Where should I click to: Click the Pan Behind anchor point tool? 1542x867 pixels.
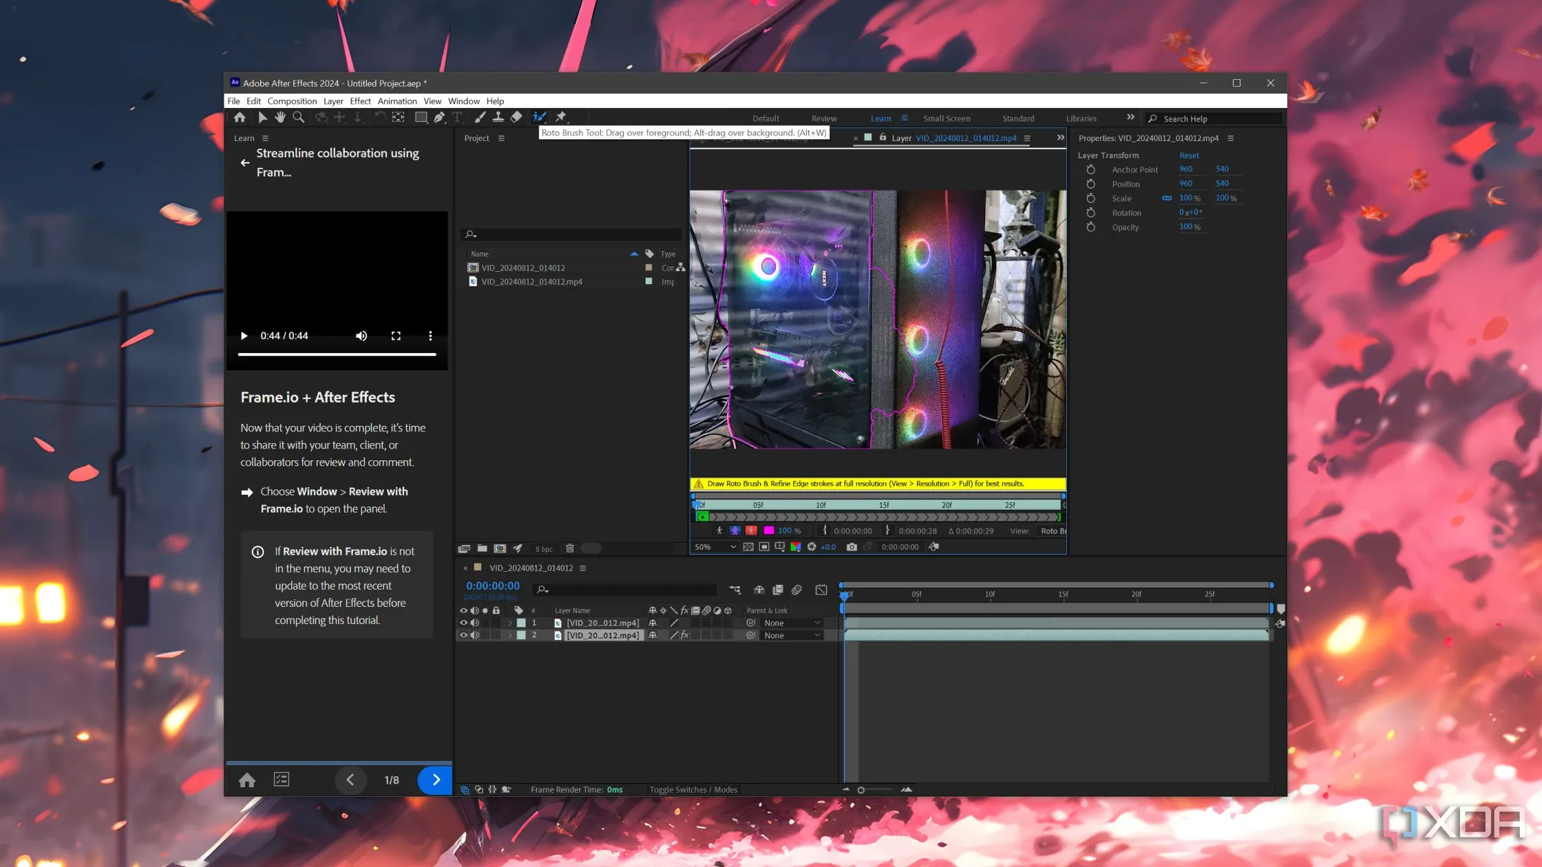[399, 118]
